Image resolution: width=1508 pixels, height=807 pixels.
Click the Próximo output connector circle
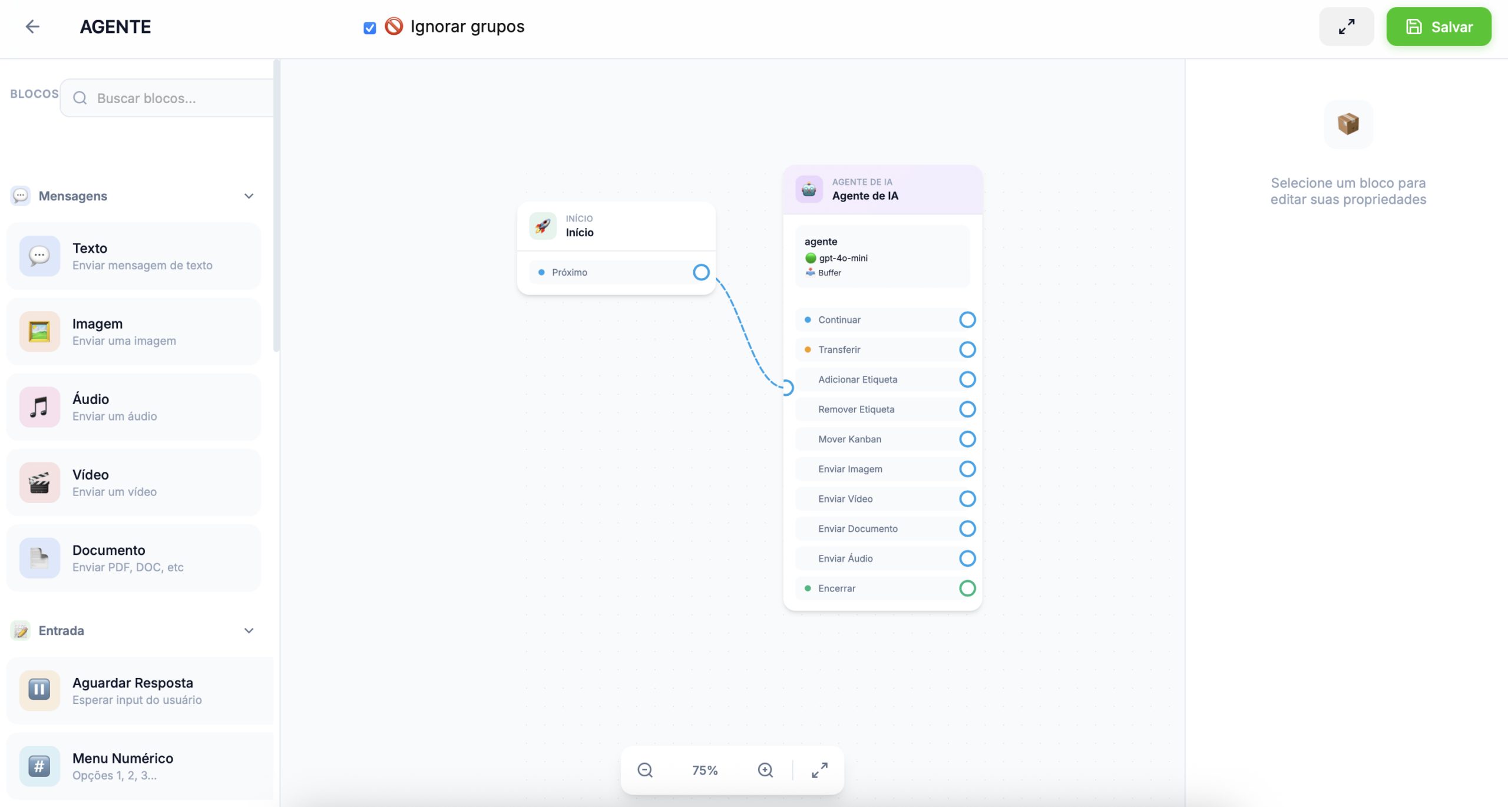point(701,272)
